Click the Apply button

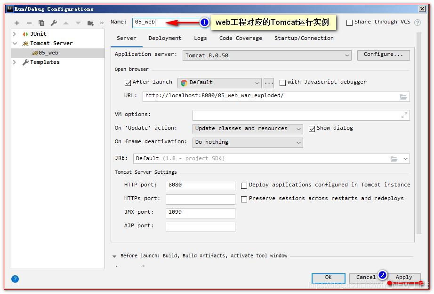coord(404,278)
